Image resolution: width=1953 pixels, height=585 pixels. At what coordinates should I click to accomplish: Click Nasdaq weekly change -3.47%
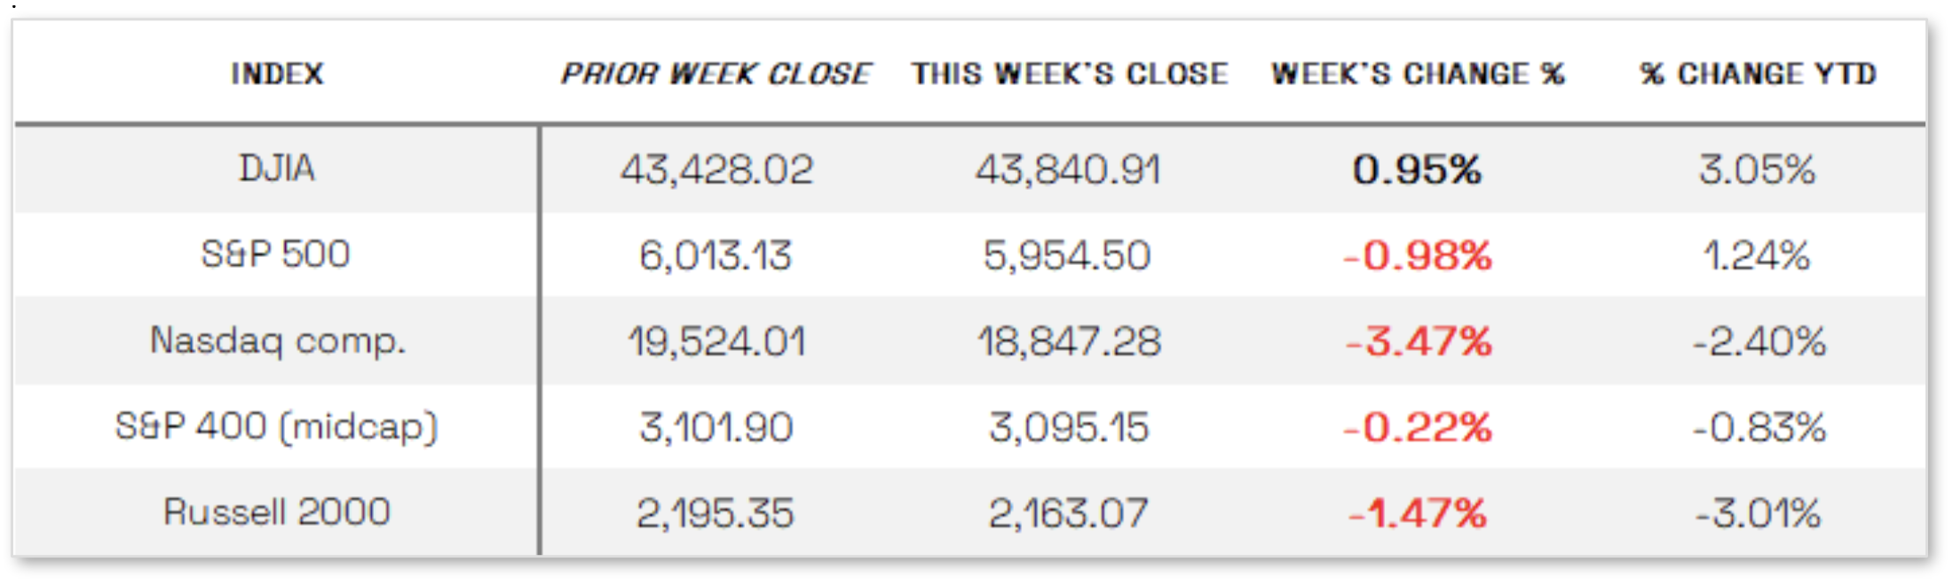1419,342
